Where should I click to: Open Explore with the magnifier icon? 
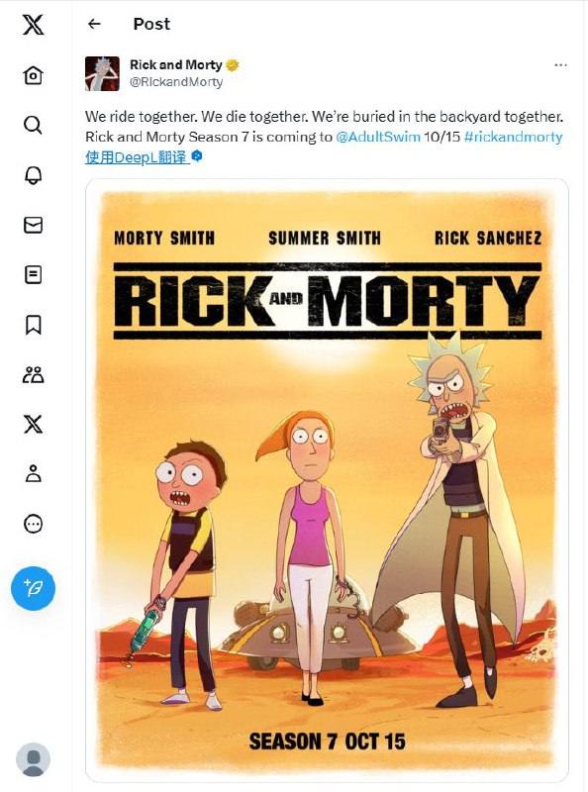pos(34,125)
